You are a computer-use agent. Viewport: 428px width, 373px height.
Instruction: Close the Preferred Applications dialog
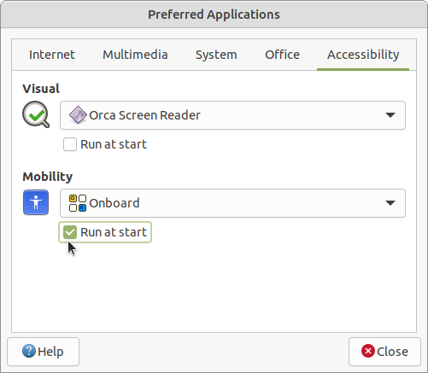384,352
